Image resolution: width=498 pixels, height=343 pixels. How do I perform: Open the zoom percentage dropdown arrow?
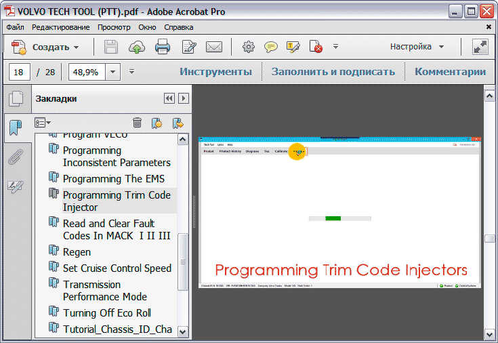coord(113,72)
